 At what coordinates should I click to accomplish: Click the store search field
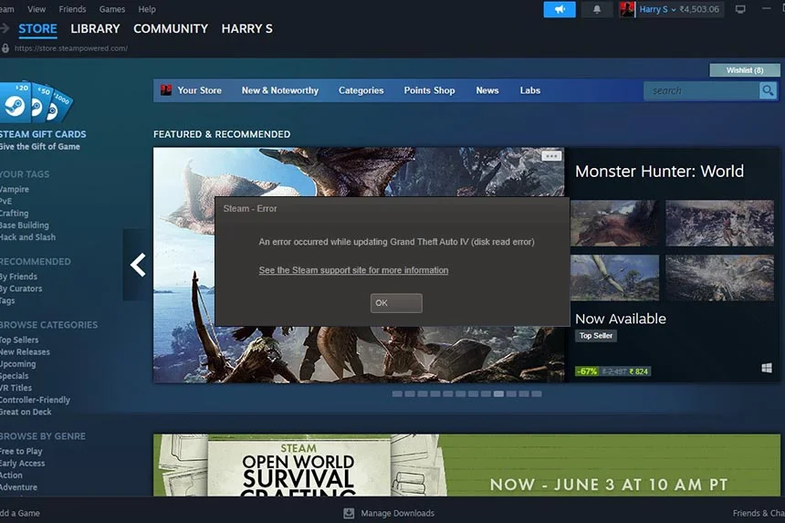click(x=701, y=90)
